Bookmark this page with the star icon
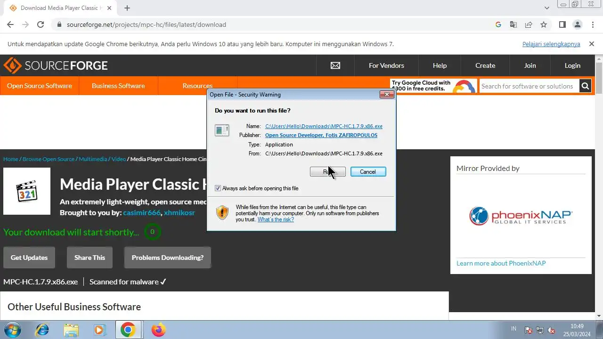Viewport: 603px width, 339px height. 544,24
